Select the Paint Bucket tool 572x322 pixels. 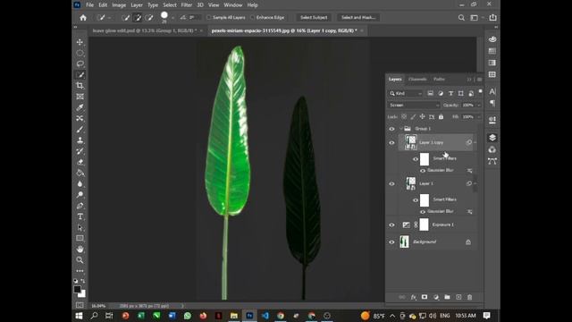[x=80, y=173]
